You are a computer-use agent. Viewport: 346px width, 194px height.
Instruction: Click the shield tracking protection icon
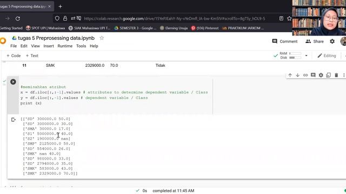pos(57,18)
